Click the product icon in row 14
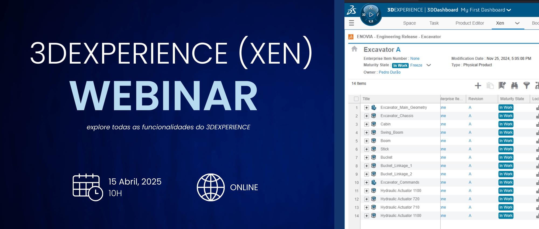The image size is (539, 229). 374,216
